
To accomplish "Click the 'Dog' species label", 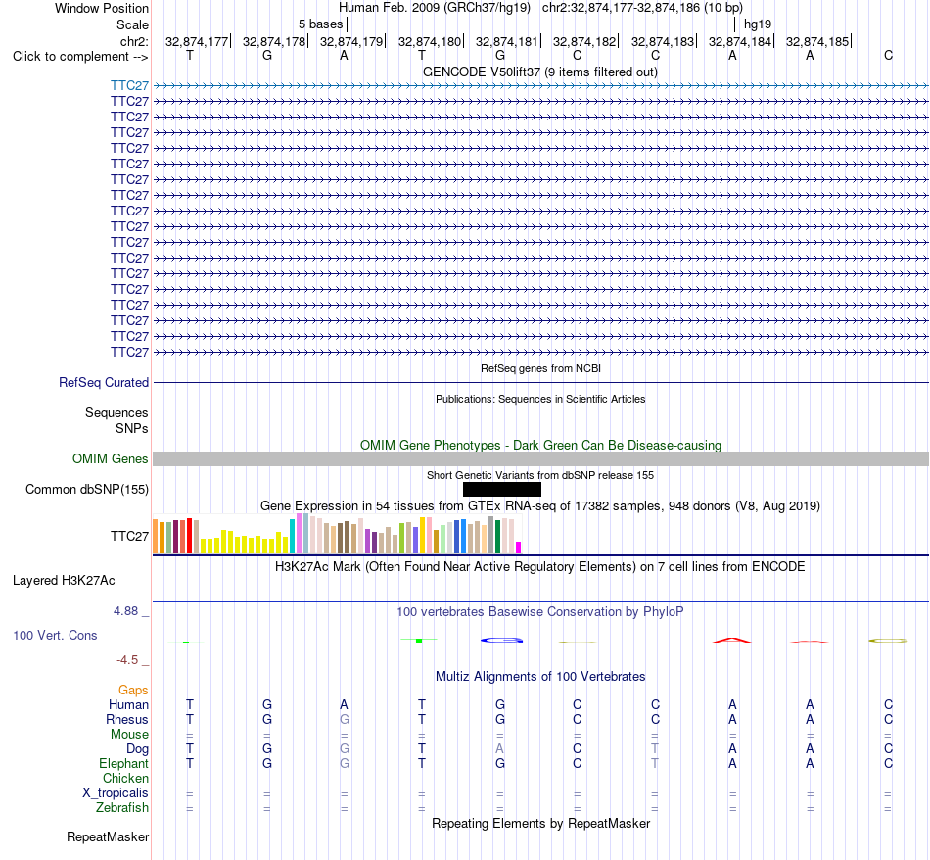I will coord(137,749).
